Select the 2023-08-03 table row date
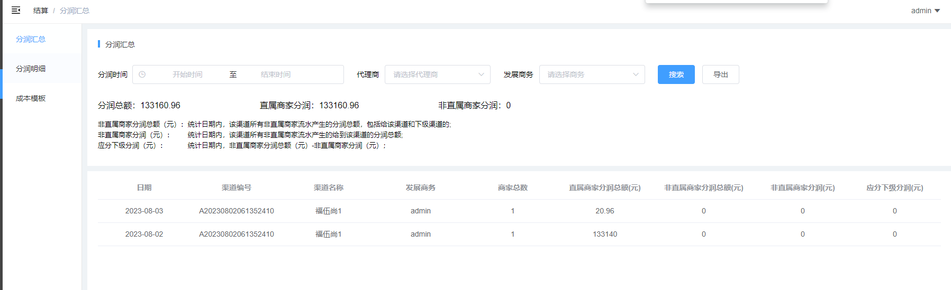The image size is (951, 290). (x=144, y=211)
